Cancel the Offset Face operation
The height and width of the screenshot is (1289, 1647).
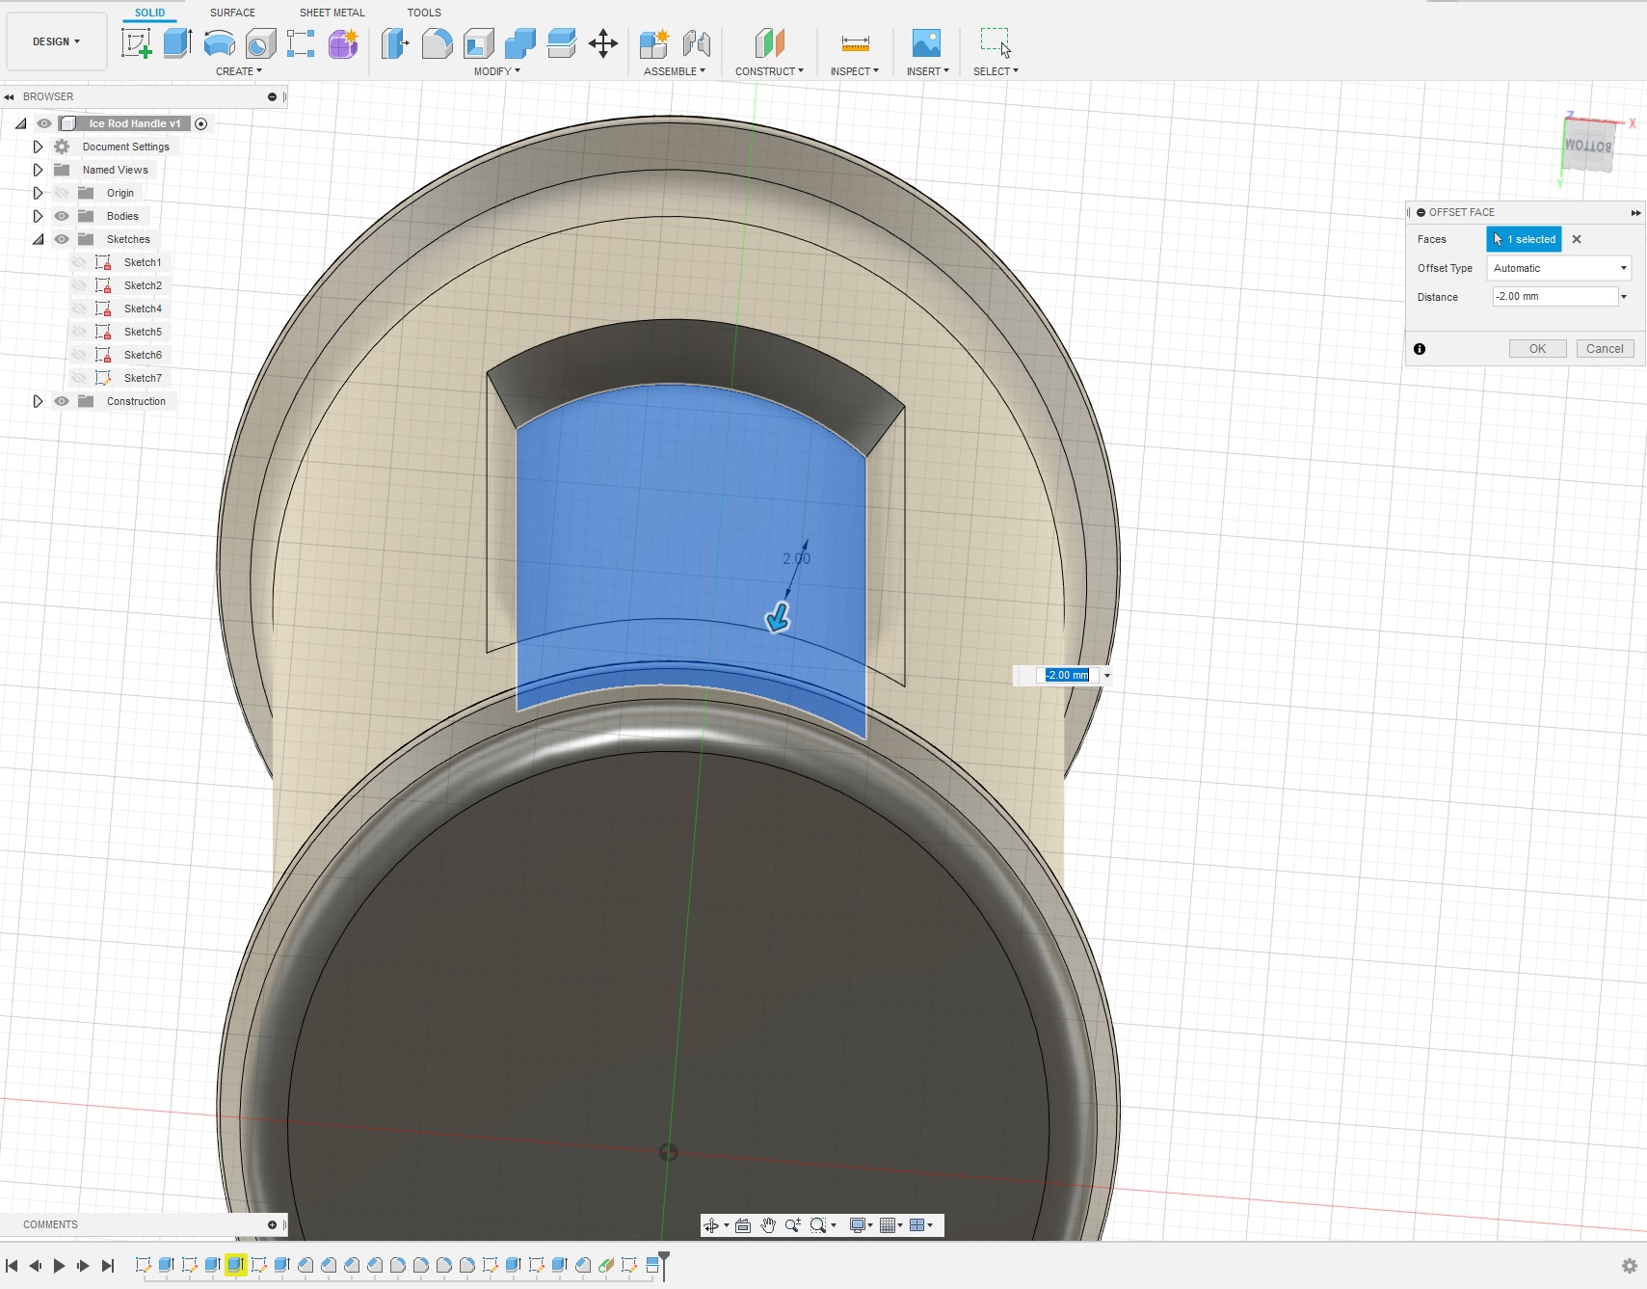(x=1605, y=348)
